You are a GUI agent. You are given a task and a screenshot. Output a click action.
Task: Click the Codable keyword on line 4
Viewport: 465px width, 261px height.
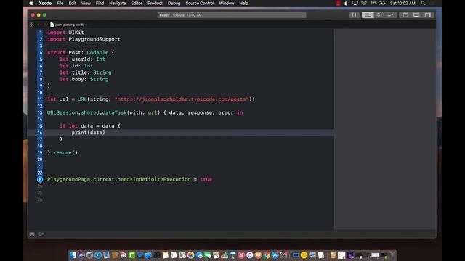[97, 53]
